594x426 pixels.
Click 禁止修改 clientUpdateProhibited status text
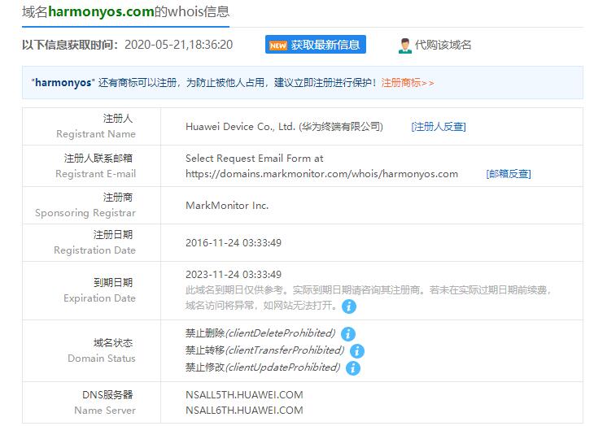click(263, 367)
